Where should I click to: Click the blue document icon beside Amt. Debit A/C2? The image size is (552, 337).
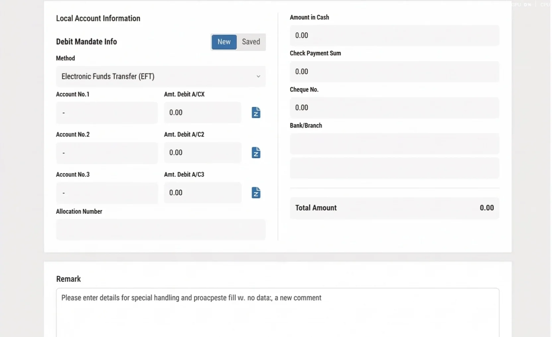coord(256,153)
